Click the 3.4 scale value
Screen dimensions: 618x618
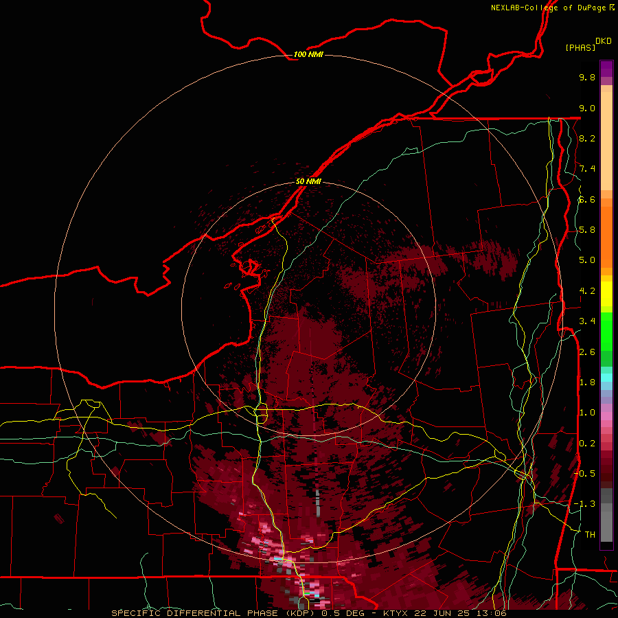[x=587, y=321]
